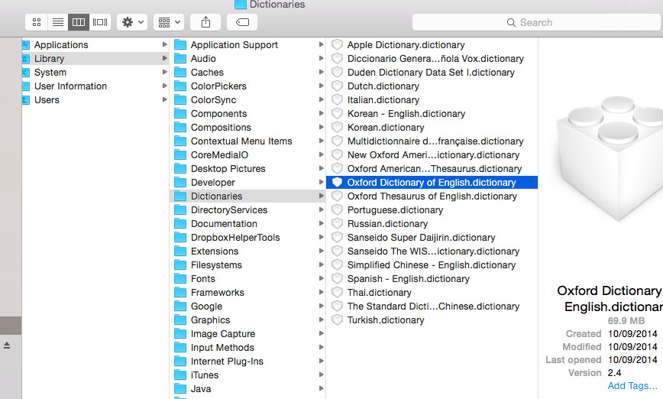
Task: Click the Add Tags link
Action: (x=632, y=386)
